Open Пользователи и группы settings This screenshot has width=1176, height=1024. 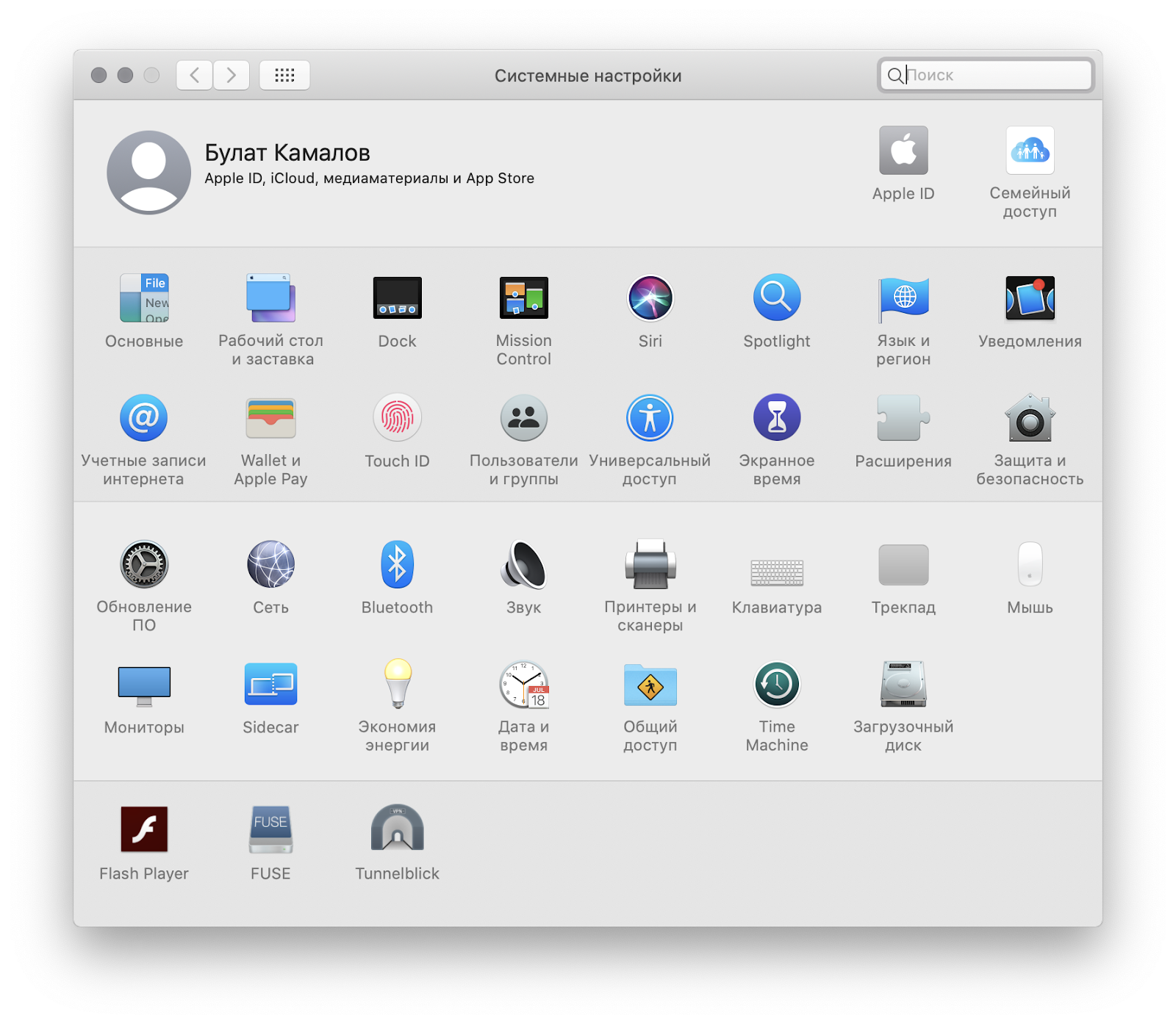523,418
